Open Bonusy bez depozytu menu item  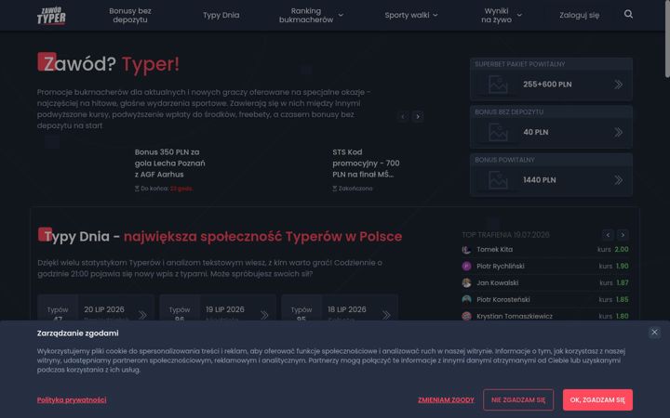130,15
